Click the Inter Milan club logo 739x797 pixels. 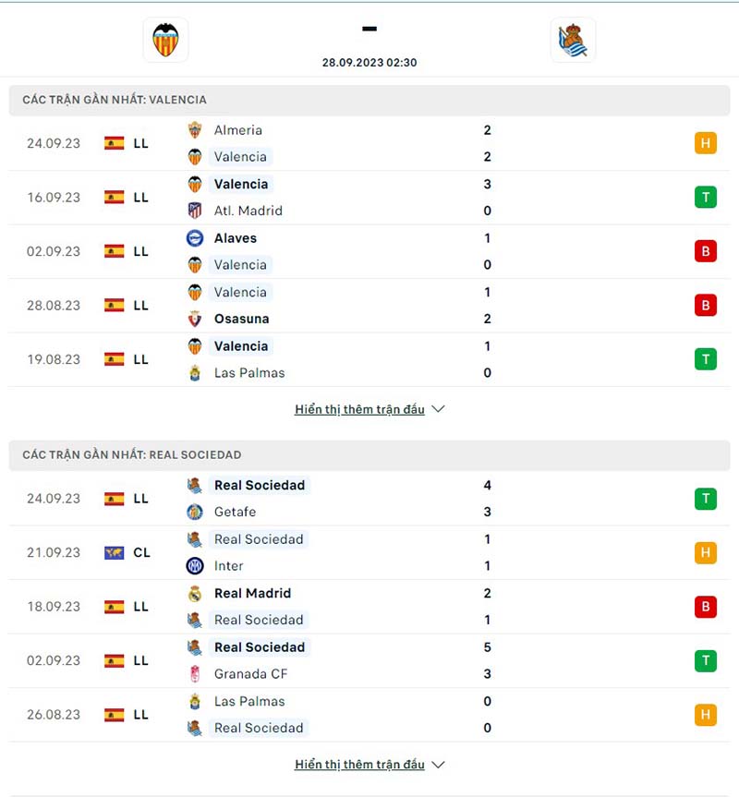pyautogui.click(x=195, y=566)
